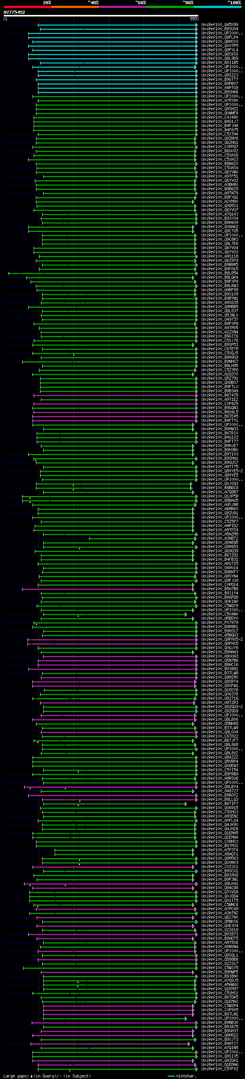The image size is (245, 1079).
Task: Click UniRef100_Q8H822 label
Action: pos(219,1035)
